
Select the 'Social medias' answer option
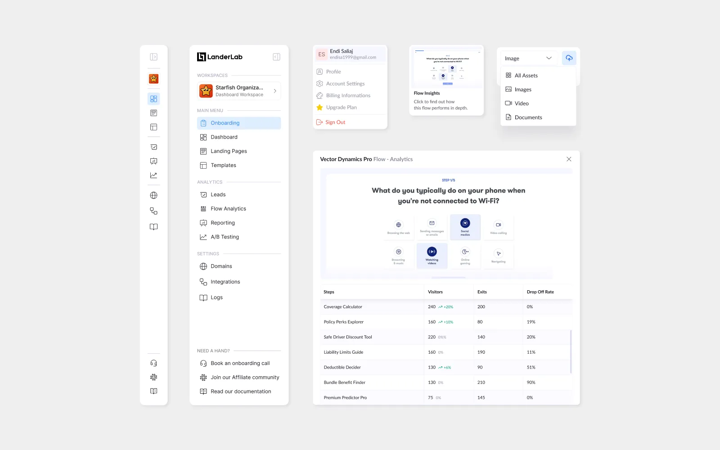click(465, 227)
